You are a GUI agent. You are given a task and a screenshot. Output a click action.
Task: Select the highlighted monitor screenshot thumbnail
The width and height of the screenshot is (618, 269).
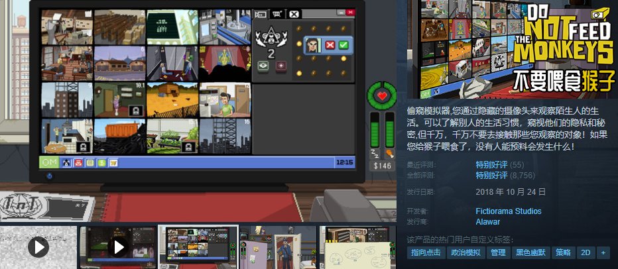point(198,247)
